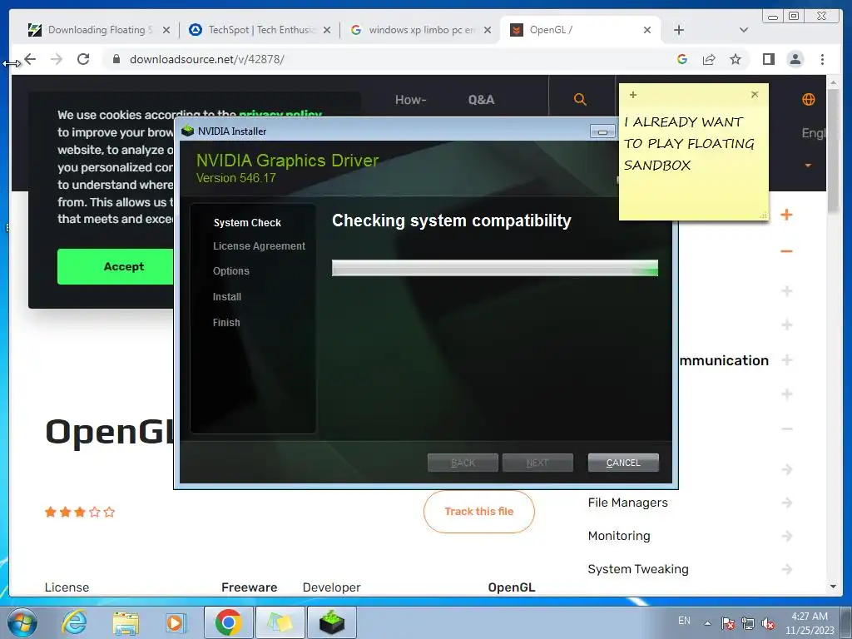Select the License Agreement step
The width and height of the screenshot is (852, 639).
click(x=259, y=246)
